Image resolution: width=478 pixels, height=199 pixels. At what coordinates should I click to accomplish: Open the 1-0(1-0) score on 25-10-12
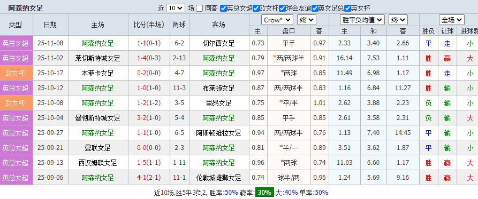tap(149, 88)
